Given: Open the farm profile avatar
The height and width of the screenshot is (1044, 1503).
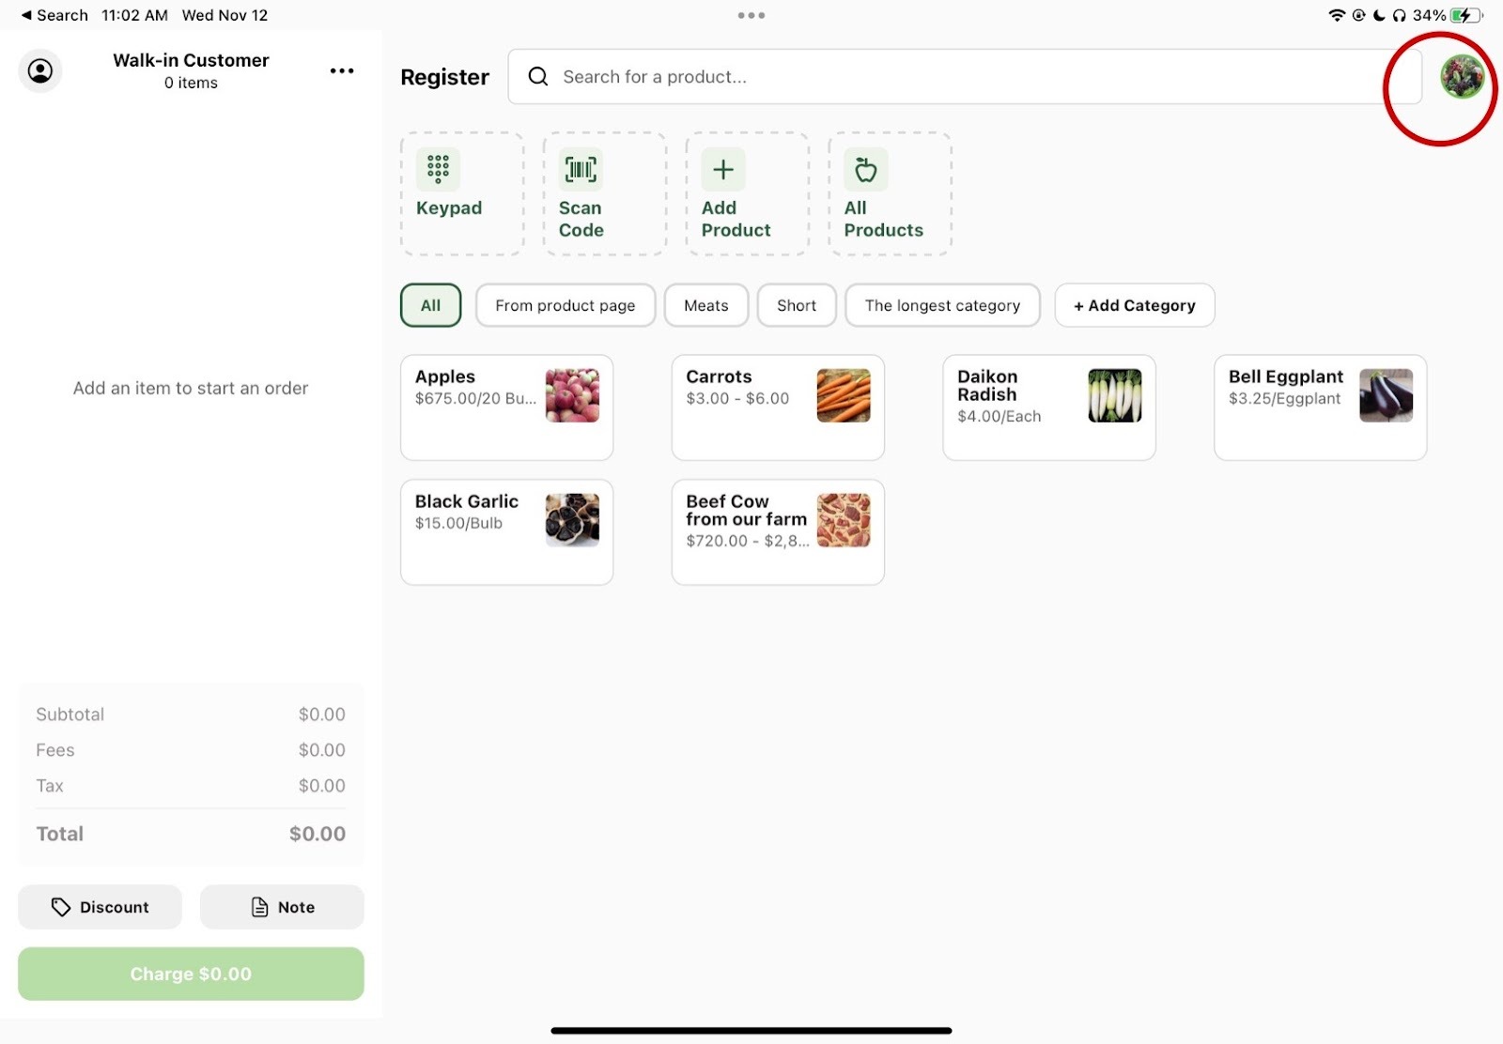Looking at the screenshot, I should (x=1462, y=77).
